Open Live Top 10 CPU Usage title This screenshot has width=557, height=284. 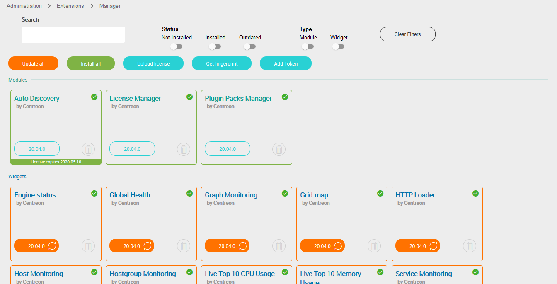[x=240, y=274]
